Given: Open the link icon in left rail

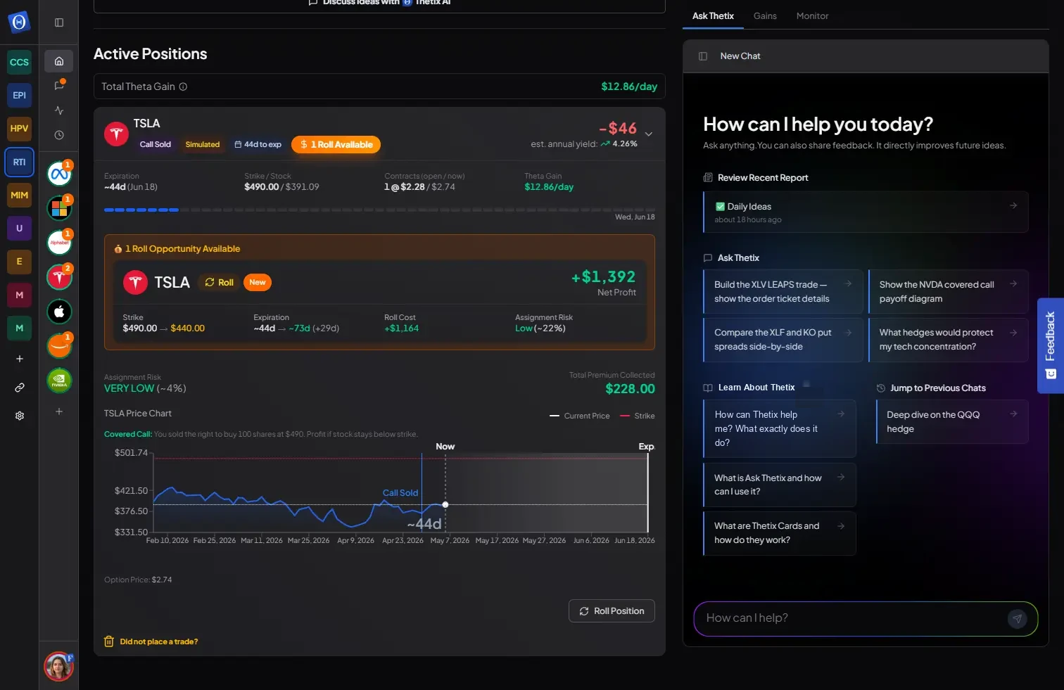Looking at the screenshot, I should point(20,388).
